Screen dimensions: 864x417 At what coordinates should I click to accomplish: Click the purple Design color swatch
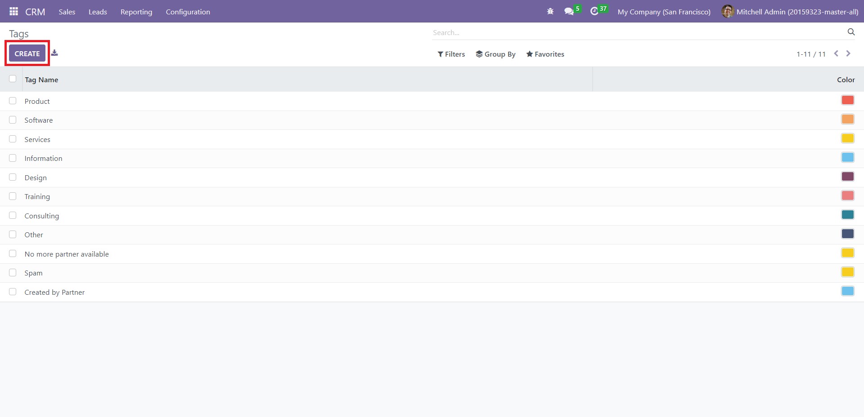(848, 176)
